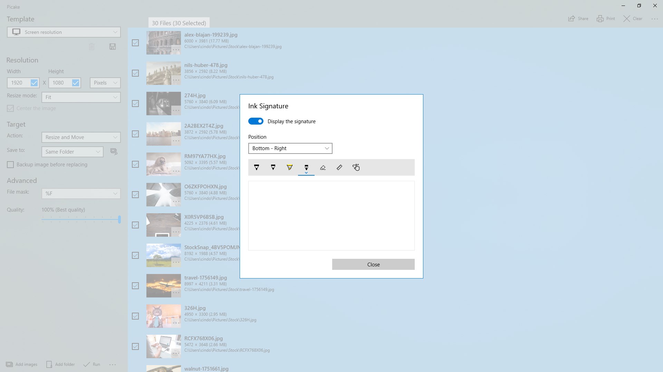Open ellipsis menu on travel-1756149.jpg thumbnail

click(176, 293)
